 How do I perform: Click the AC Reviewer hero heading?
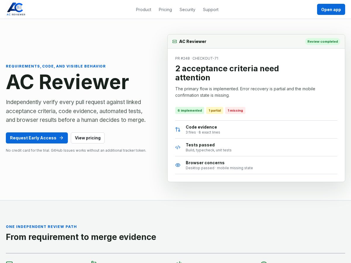pyautogui.click(x=67, y=82)
